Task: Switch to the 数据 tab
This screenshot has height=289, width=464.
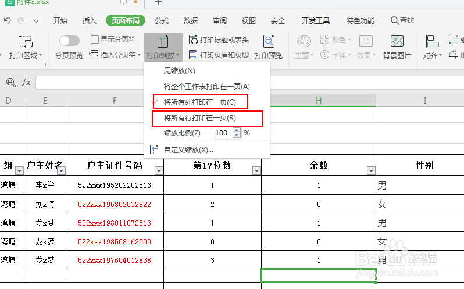Action: [191, 21]
